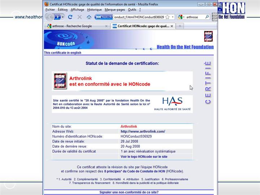Click the forward navigation arrow

[x=58, y=17]
